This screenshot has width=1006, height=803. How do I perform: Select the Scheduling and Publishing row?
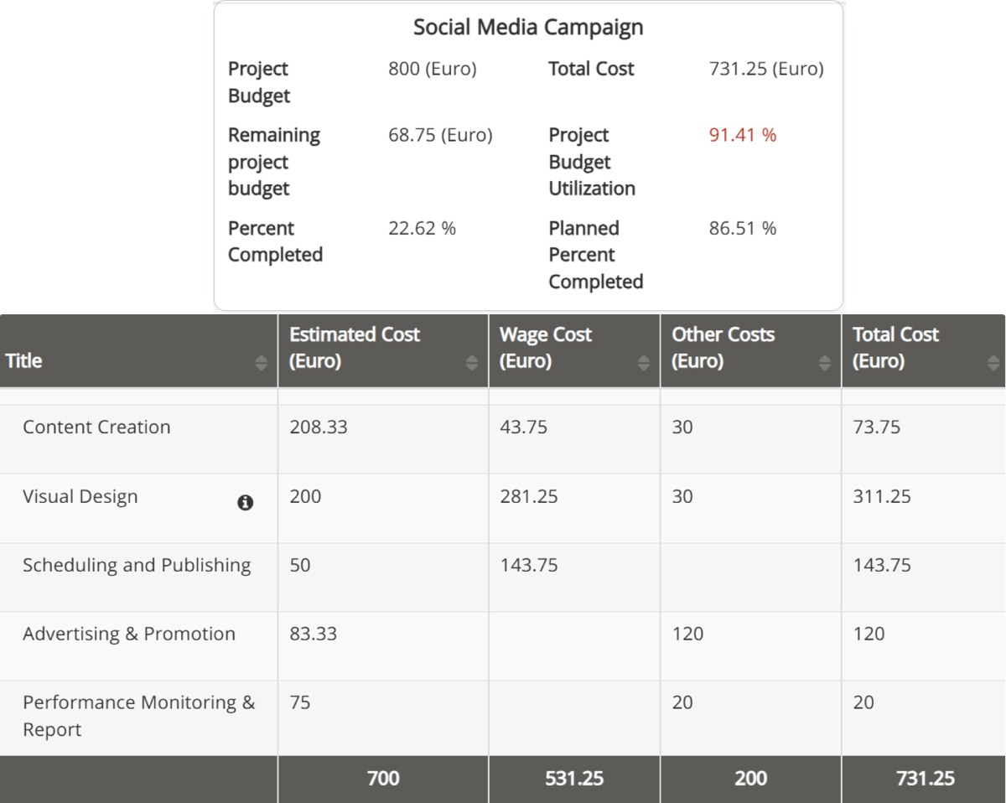[137, 565]
